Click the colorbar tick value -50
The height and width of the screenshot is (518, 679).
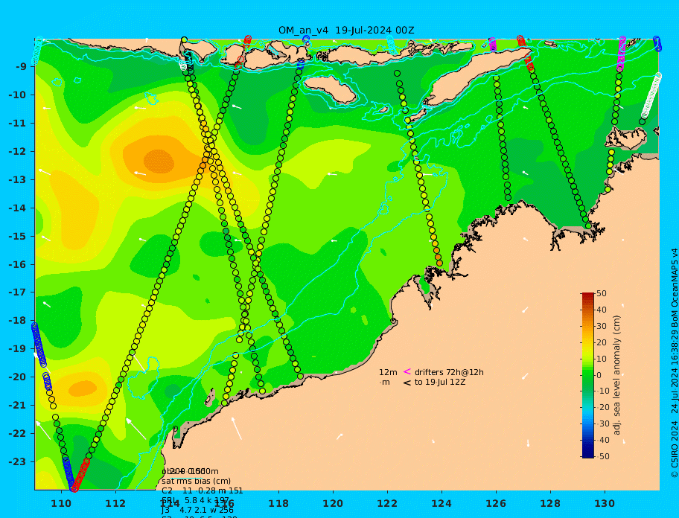pos(602,456)
